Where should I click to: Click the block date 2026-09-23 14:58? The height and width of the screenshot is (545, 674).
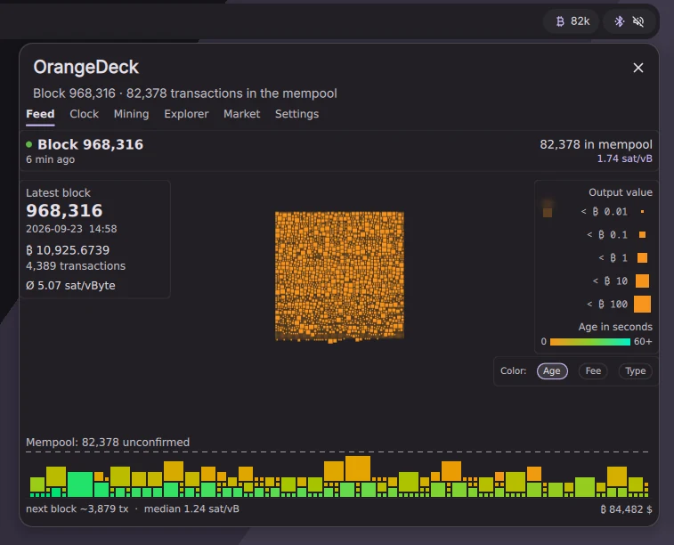[71, 229]
